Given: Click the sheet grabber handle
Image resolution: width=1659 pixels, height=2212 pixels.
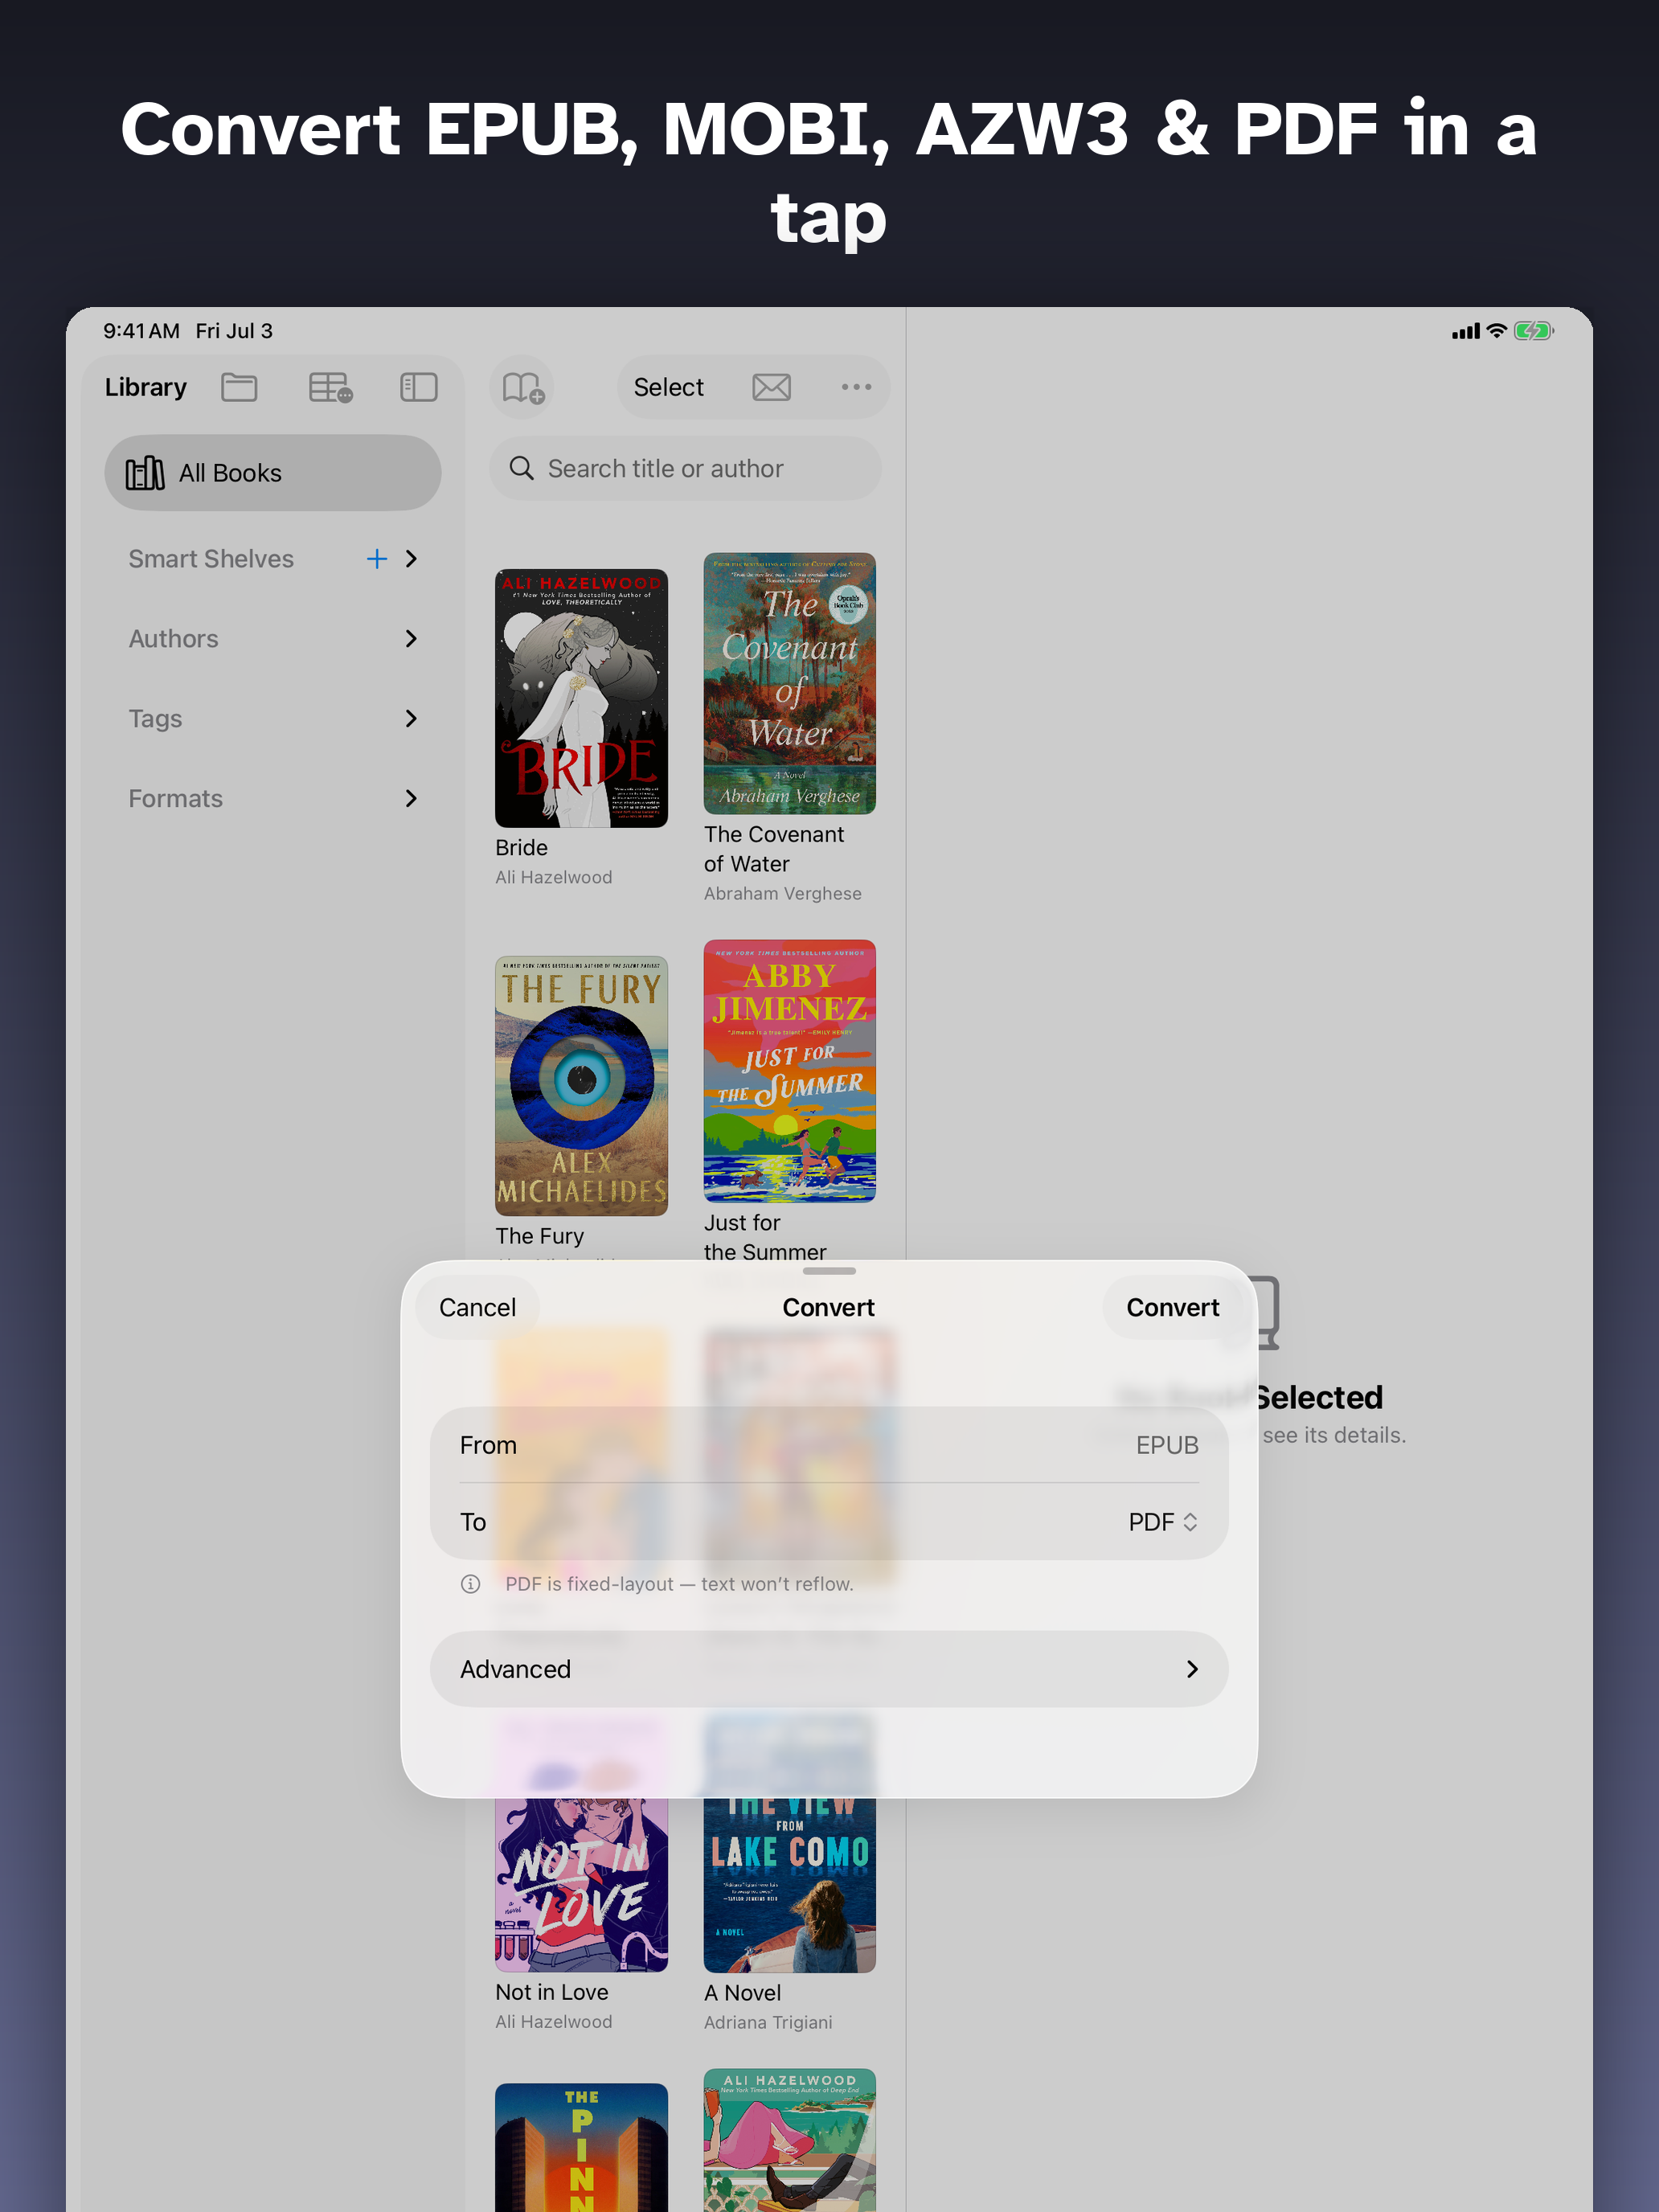Looking at the screenshot, I should (x=829, y=1271).
